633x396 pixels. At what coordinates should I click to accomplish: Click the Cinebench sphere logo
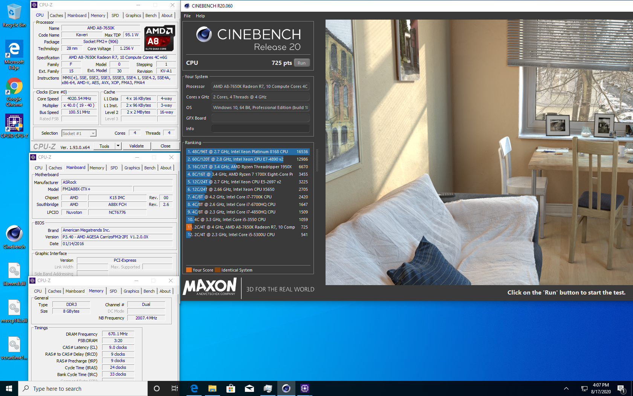[204, 34]
